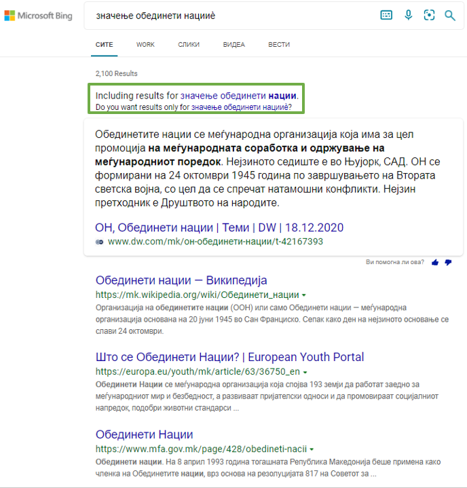Give thumbs down feedback on answer

tap(448, 262)
